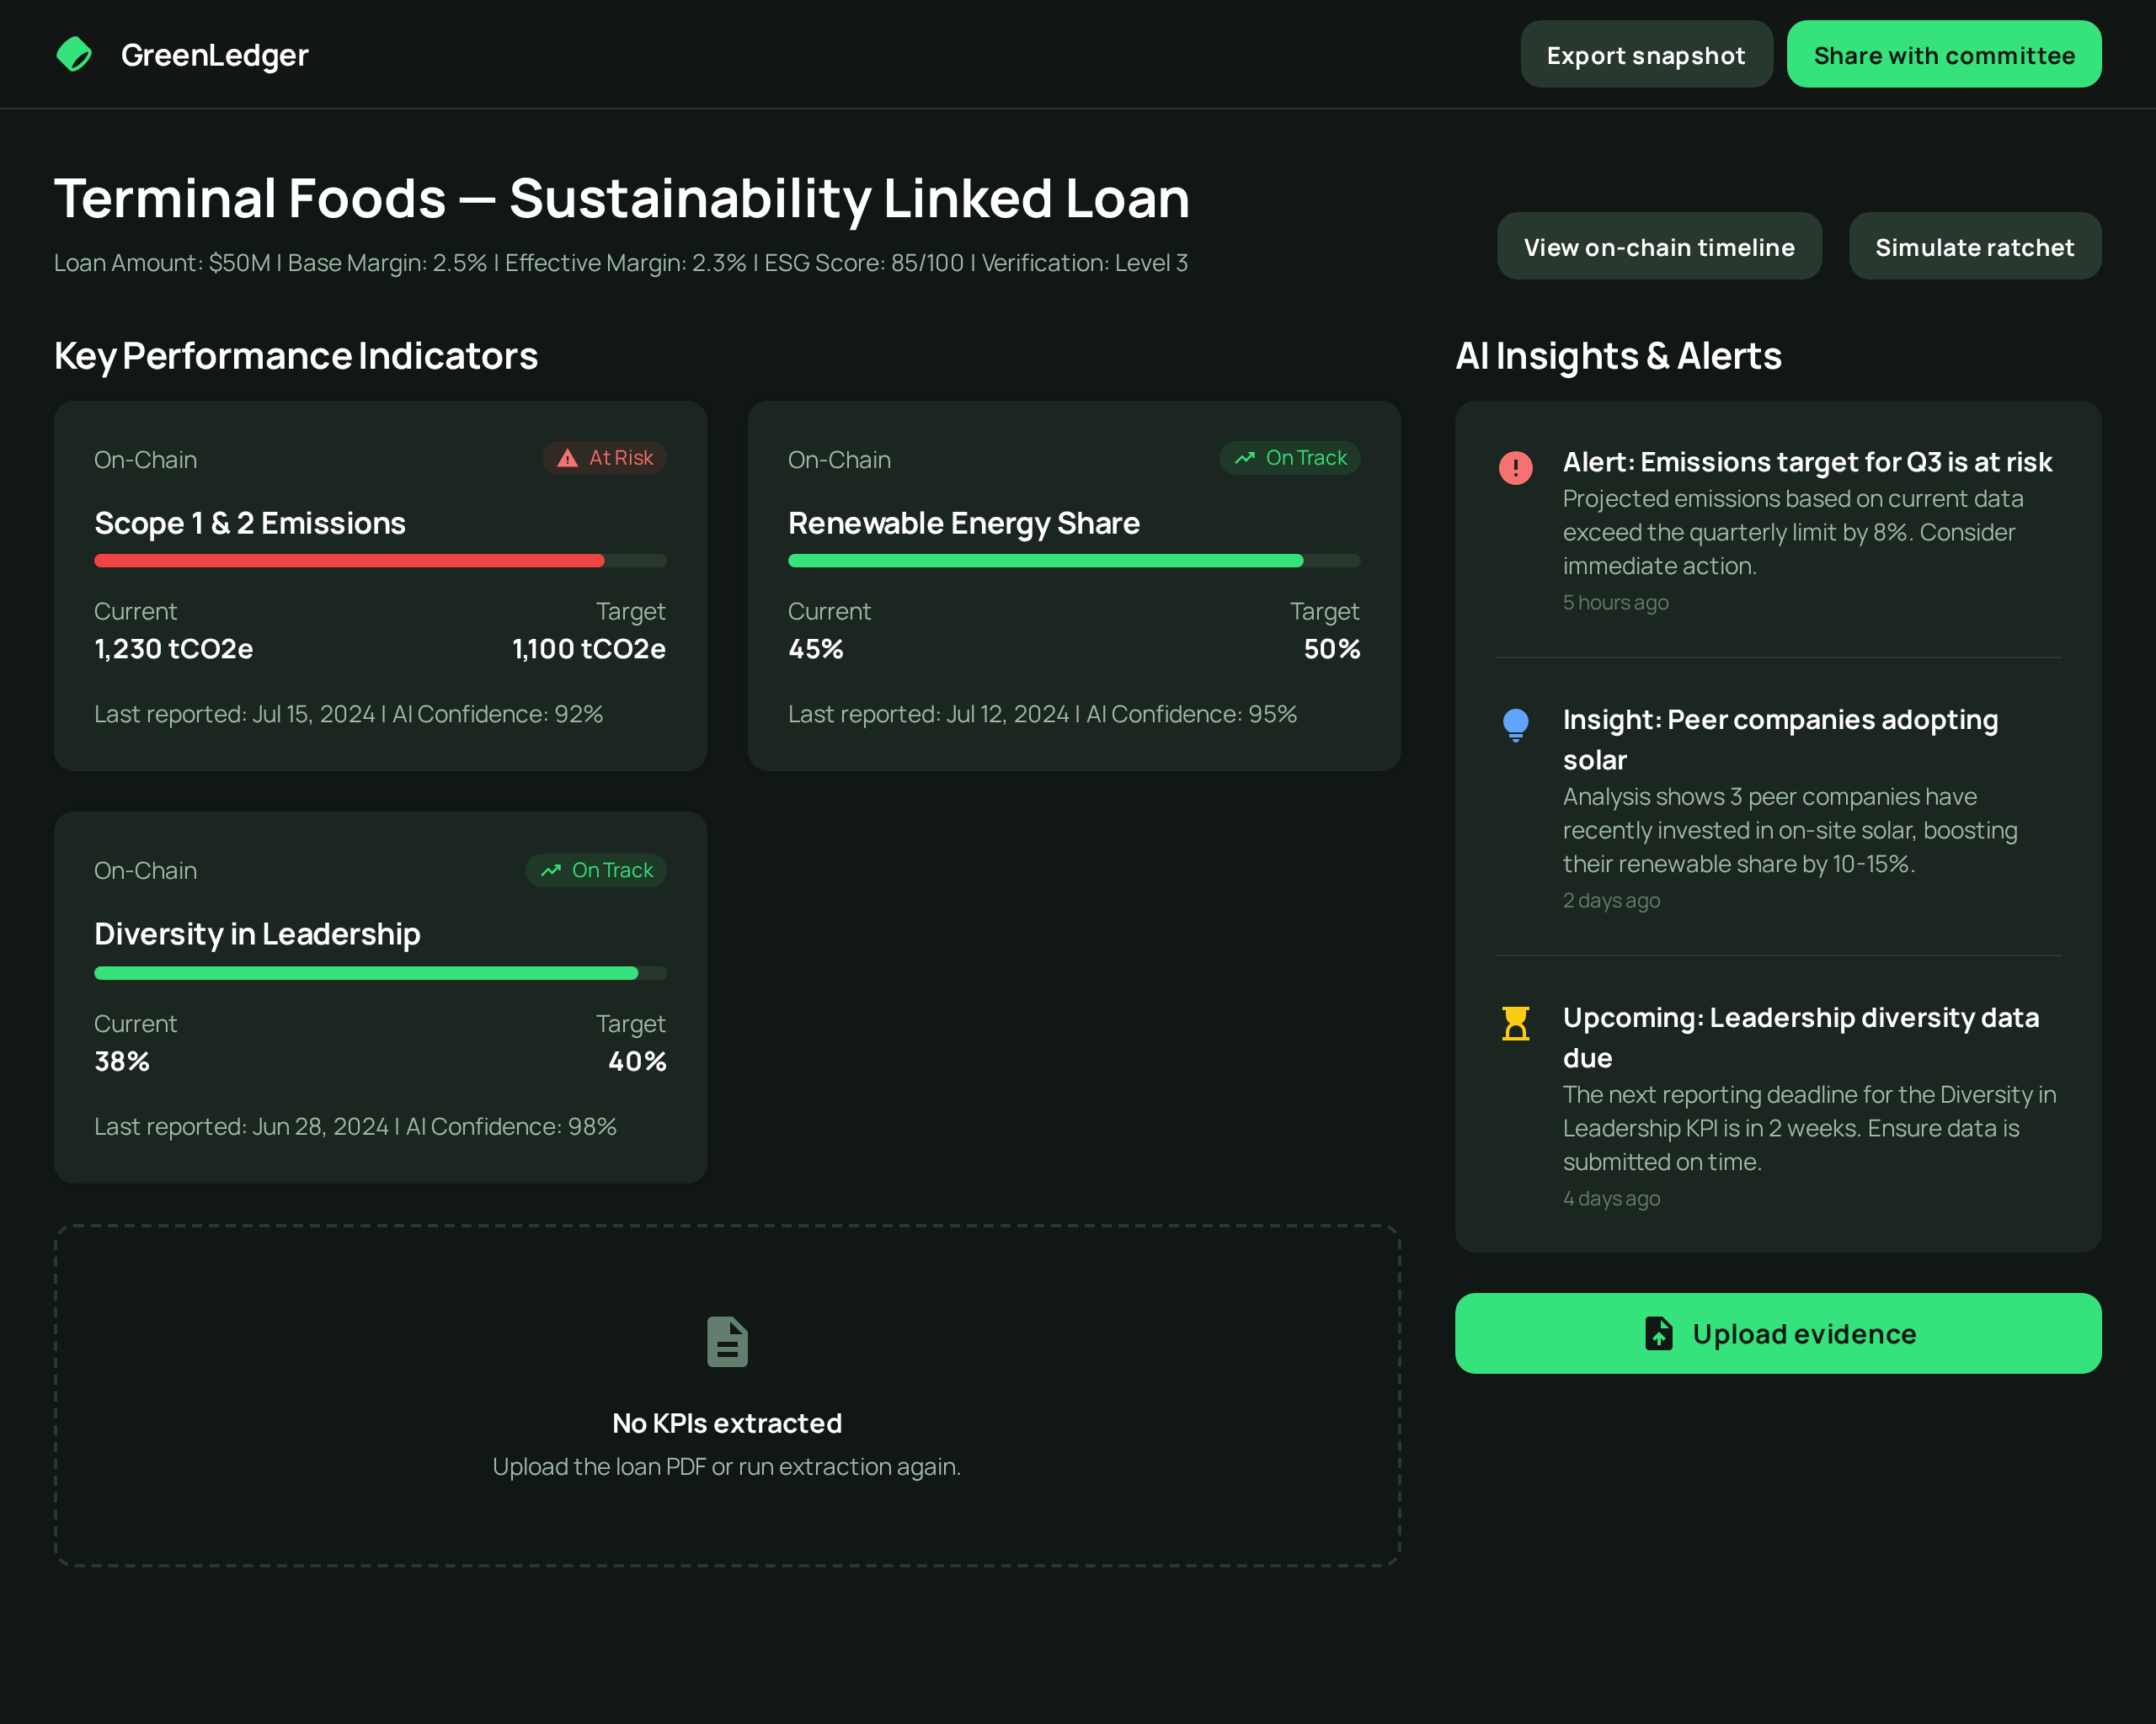Image resolution: width=2156 pixels, height=1724 pixels.
Task: Click the red alert exclamation icon
Action: click(x=1515, y=466)
